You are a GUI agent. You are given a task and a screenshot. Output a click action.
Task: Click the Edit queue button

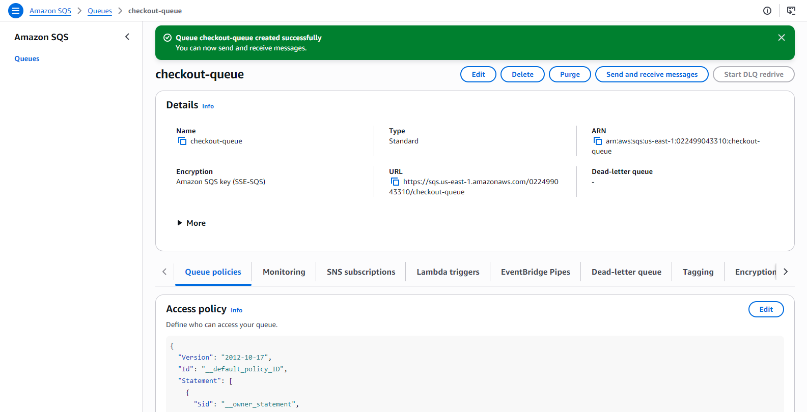(x=478, y=74)
